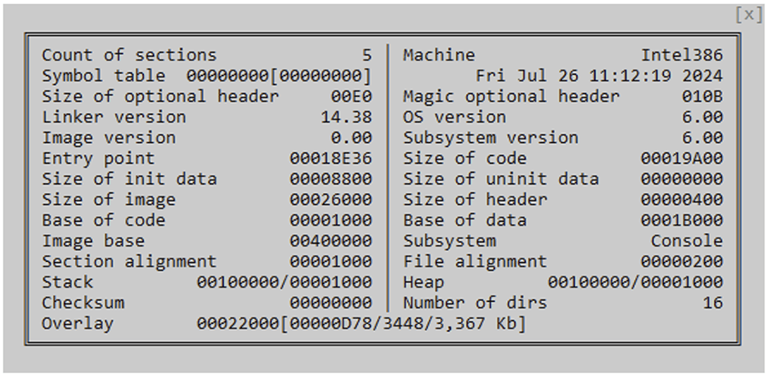Image resolution: width=767 pixels, height=376 pixels.
Task: Select the Base of data value 0001B000
Action: tap(682, 220)
